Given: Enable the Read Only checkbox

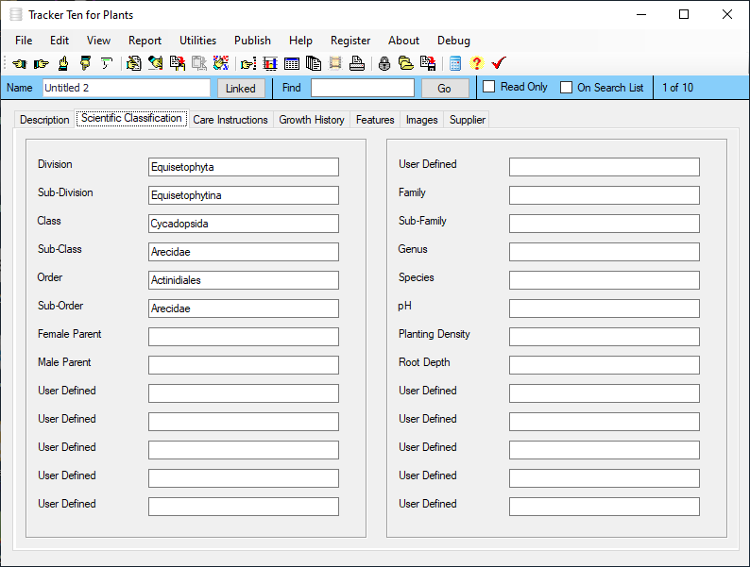Looking at the screenshot, I should tap(489, 88).
